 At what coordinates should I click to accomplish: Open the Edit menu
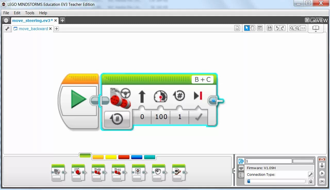coord(17,13)
